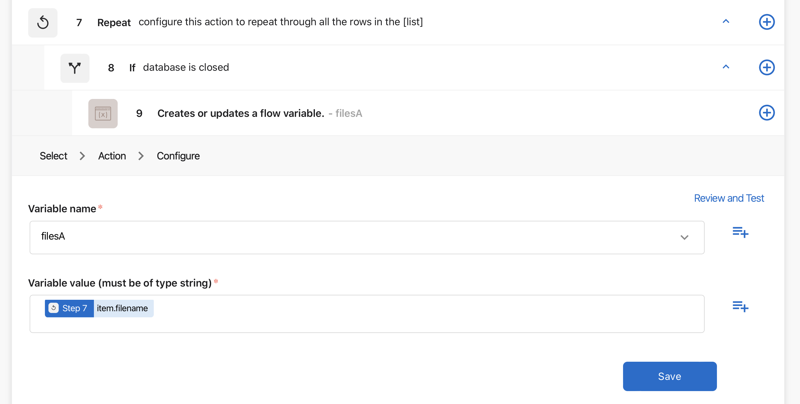Add a step after Repeat step 7

767,22
